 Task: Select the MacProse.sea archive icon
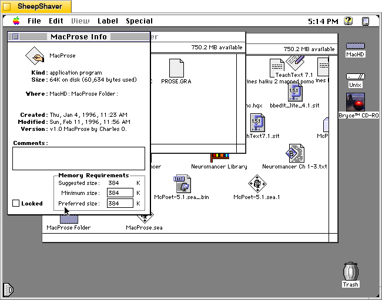pos(145,219)
